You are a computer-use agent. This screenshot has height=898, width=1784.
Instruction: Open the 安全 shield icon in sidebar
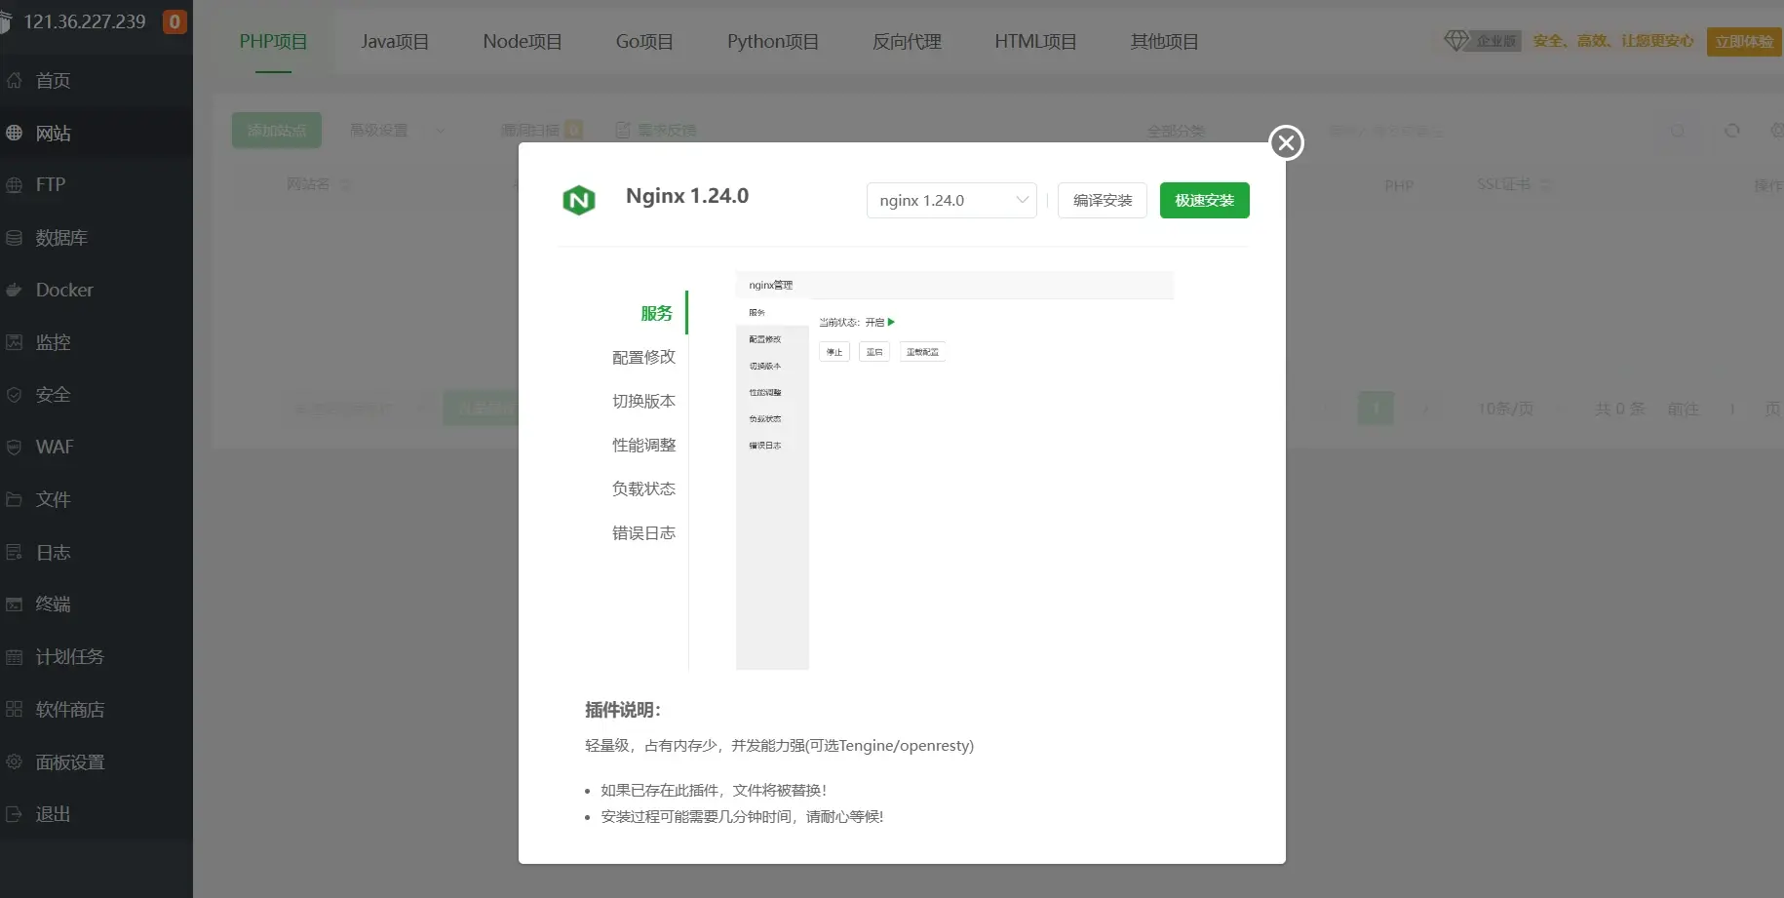click(14, 394)
